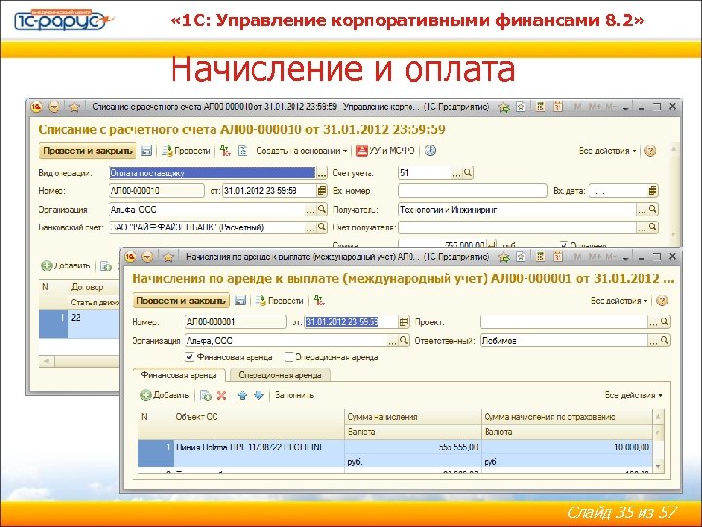Open calendar for the Списание document date
Viewport: 702px width, 527px height.
(322, 191)
